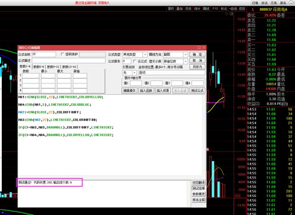295x215 pixels.
Task: Switch to the 参数13-16 tab
Action: (x=69, y=67)
